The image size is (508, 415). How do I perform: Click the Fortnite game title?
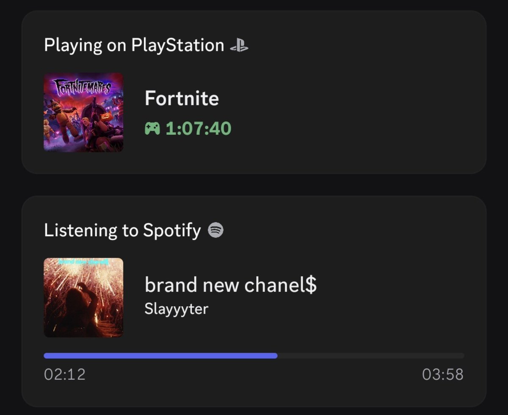point(182,99)
